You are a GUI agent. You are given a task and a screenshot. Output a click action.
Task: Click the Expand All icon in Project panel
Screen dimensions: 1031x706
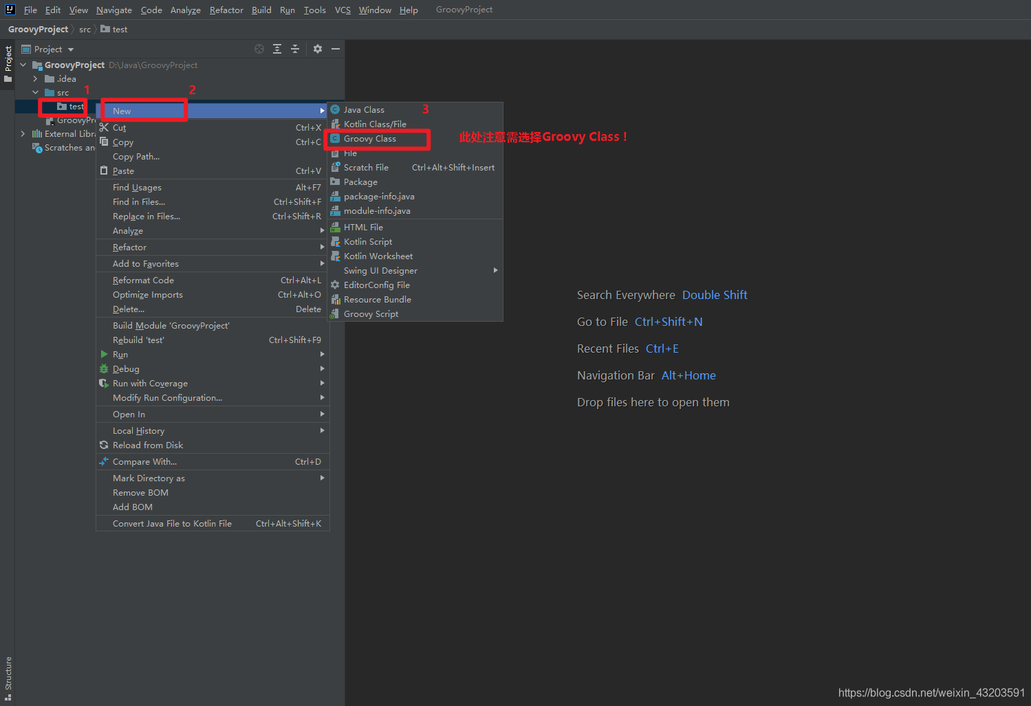pyautogui.click(x=277, y=49)
